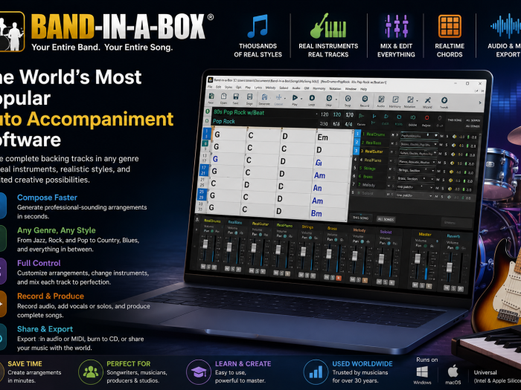The image size is (521, 390).
Task: Open the Edit menu
Action: click(218, 87)
